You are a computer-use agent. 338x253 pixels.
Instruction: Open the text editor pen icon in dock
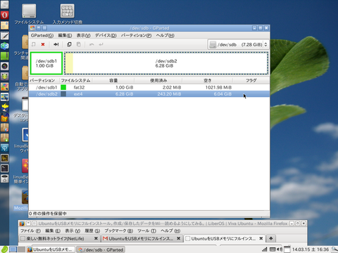pyautogui.click(x=4, y=36)
